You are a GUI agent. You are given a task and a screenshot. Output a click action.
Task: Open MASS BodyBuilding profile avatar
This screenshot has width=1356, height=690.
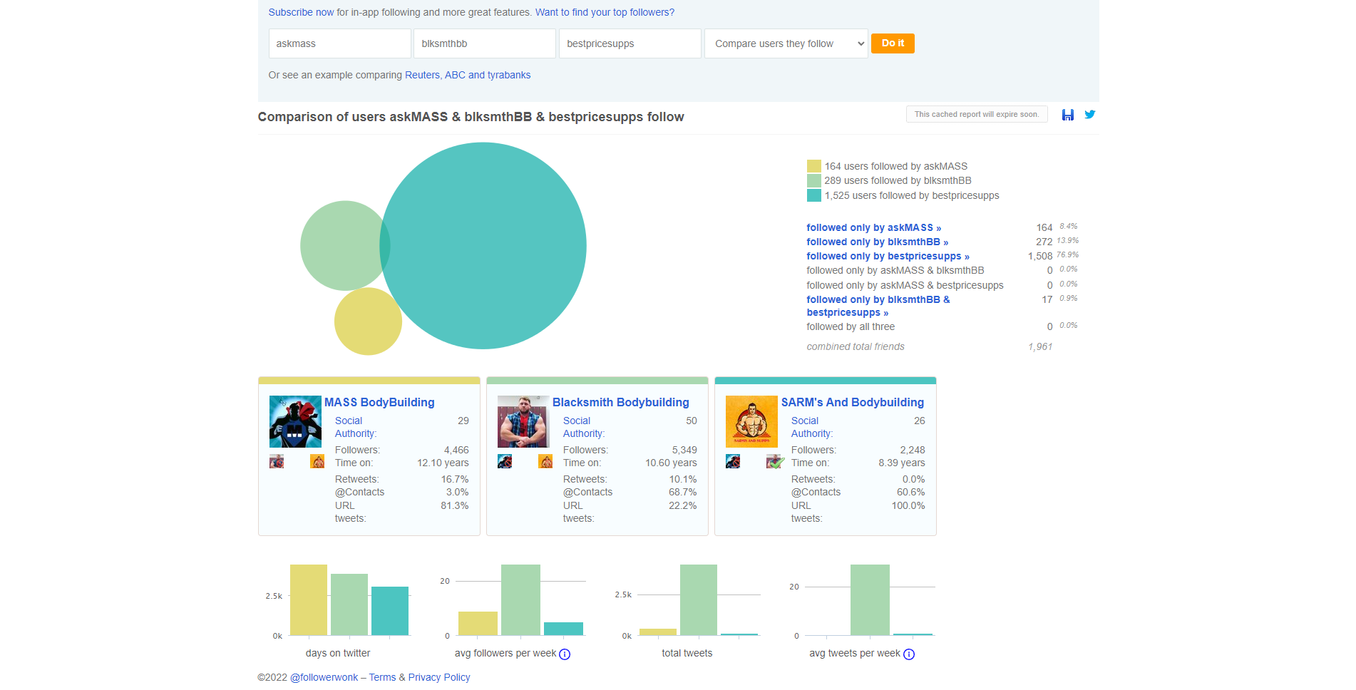point(295,421)
